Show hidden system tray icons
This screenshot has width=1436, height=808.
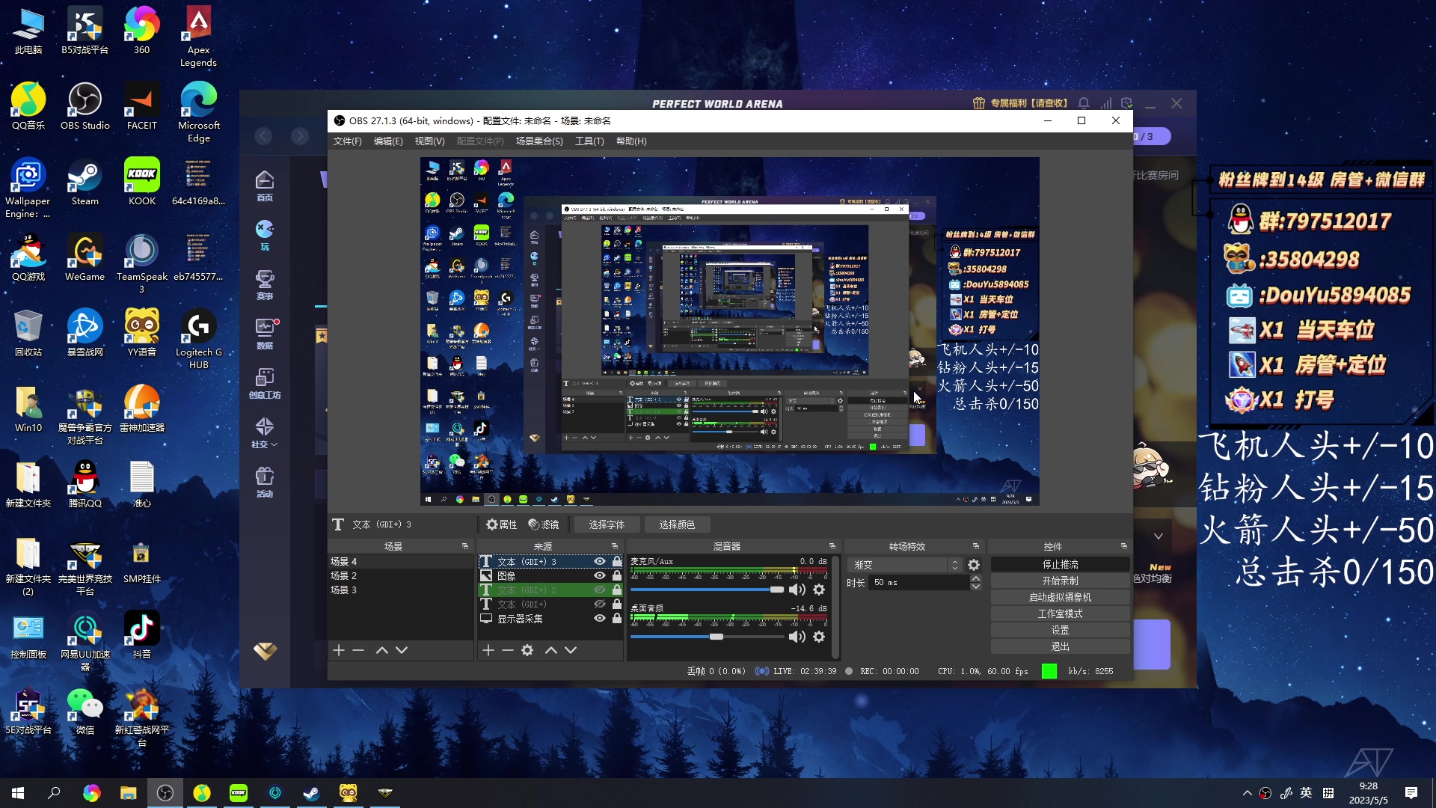[x=1247, y=793]
